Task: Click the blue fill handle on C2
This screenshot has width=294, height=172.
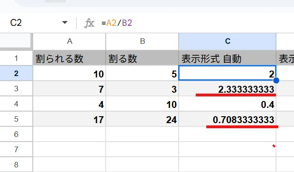Action: tap(276, 80)
